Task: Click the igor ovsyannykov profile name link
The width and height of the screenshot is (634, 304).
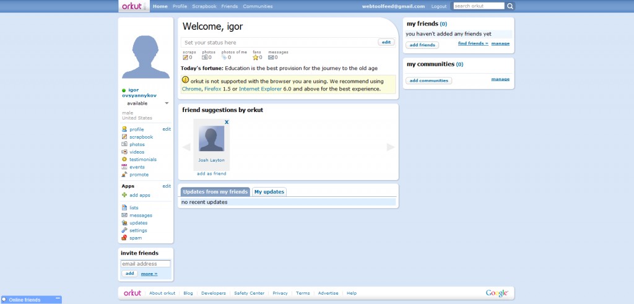Action: point(139,93)
